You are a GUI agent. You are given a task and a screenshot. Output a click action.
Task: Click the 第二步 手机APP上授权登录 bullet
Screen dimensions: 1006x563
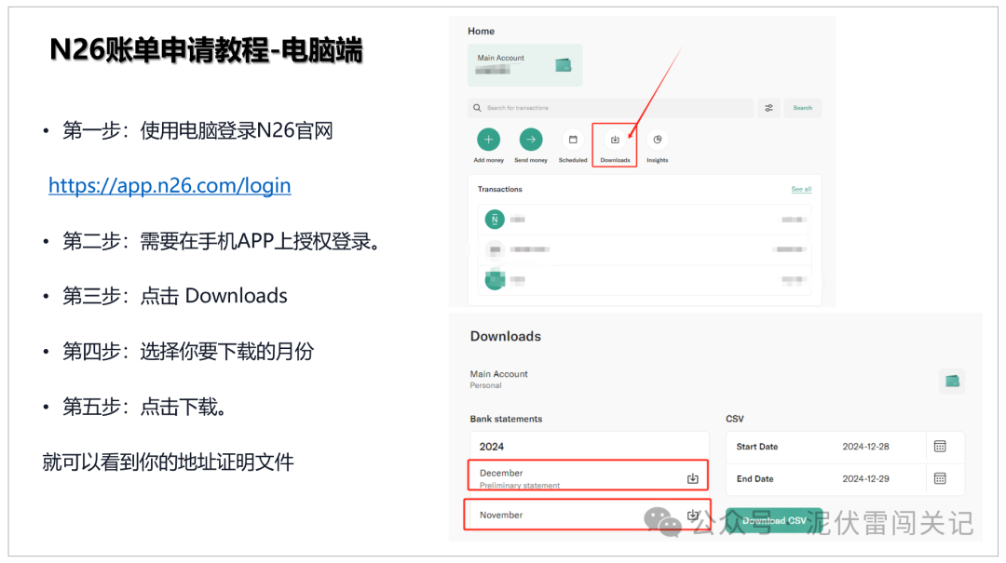tap(222, 242)
